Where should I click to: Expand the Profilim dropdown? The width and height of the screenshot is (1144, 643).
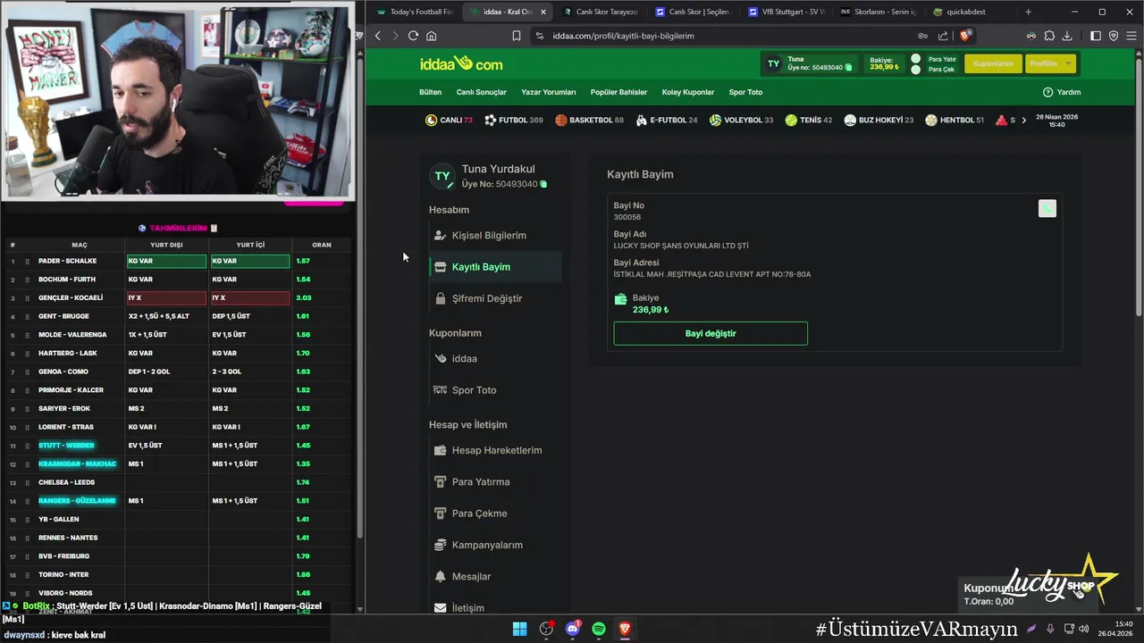click(x=1049, y=63)
